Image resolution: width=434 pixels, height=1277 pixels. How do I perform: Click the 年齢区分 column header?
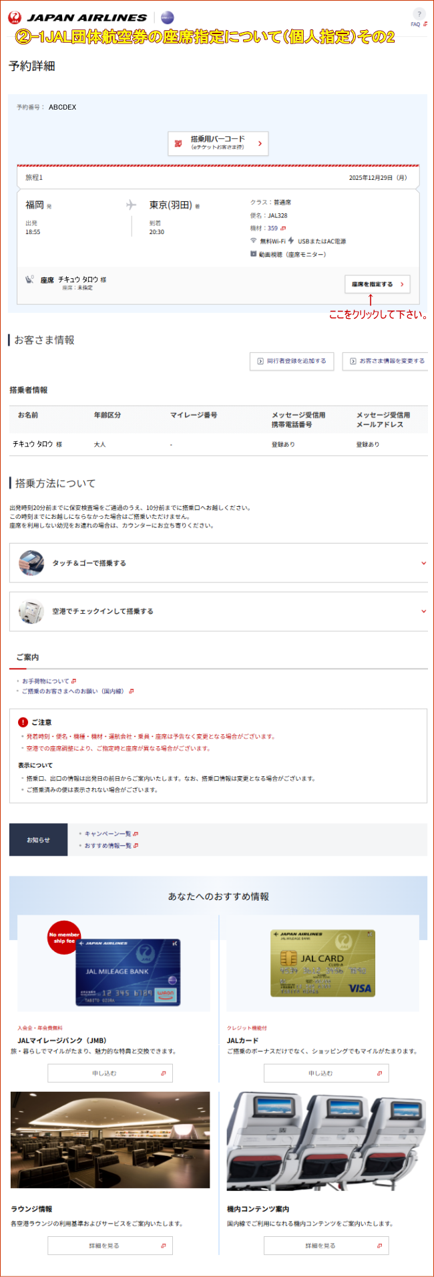tap(107, 415)
